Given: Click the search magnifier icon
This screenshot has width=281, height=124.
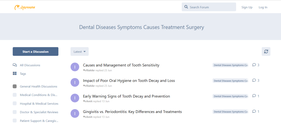Looking at the screenshot, I should pos(186,7).
